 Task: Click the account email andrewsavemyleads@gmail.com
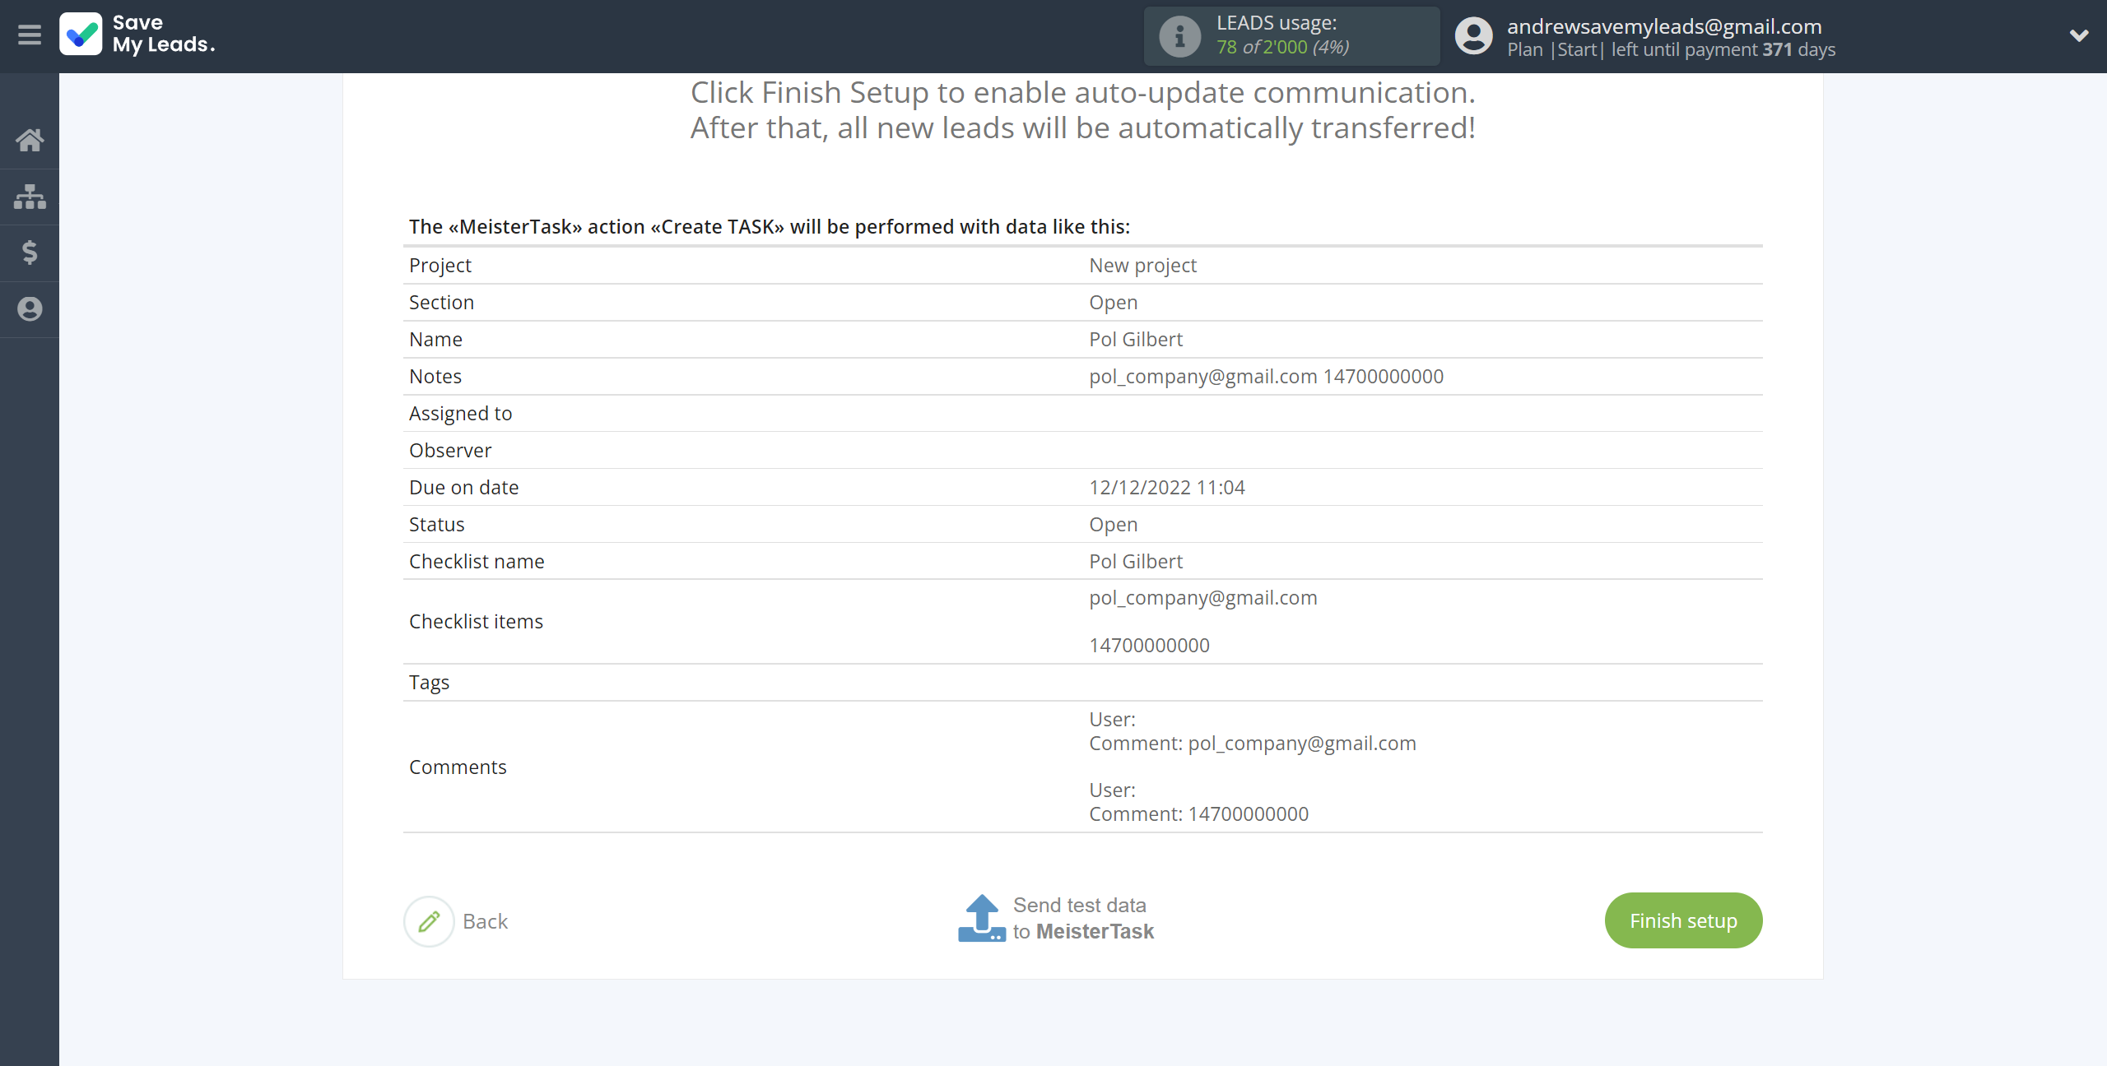pyautogui.click(x=1664, y=26)
